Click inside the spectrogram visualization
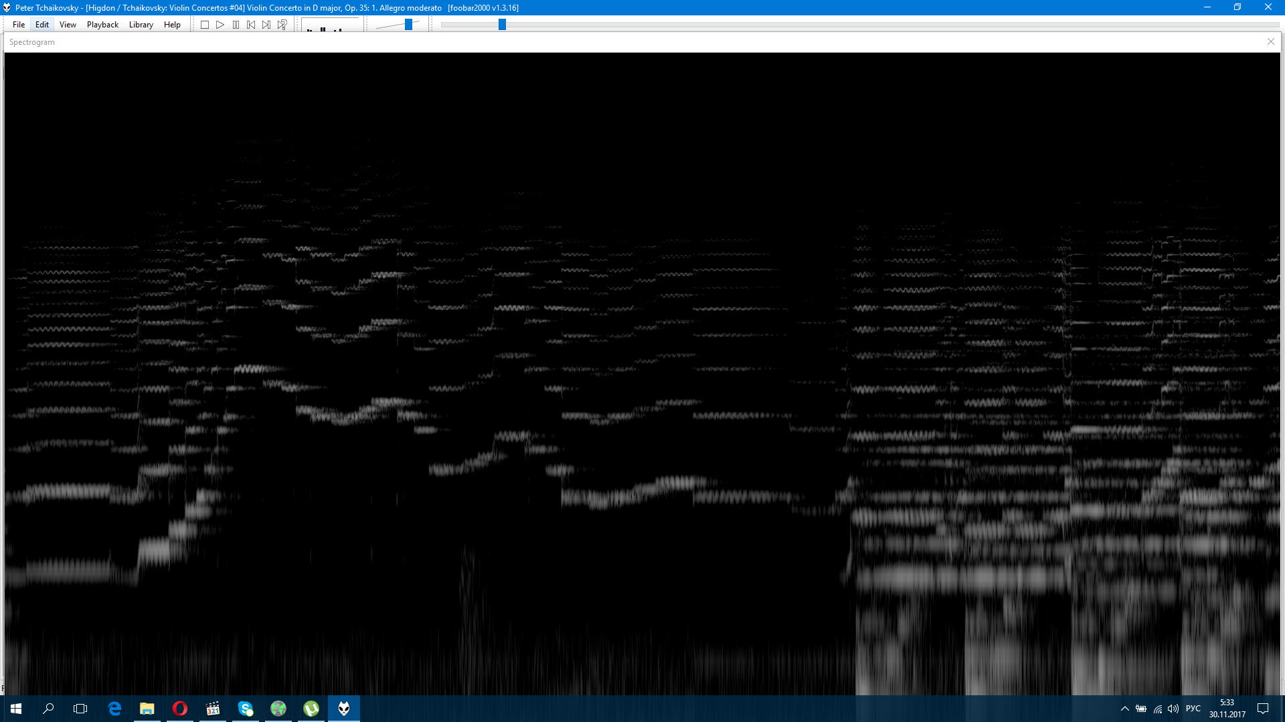Image resolution: width=1285 pixels, height=722 pixels. (642, 373)
